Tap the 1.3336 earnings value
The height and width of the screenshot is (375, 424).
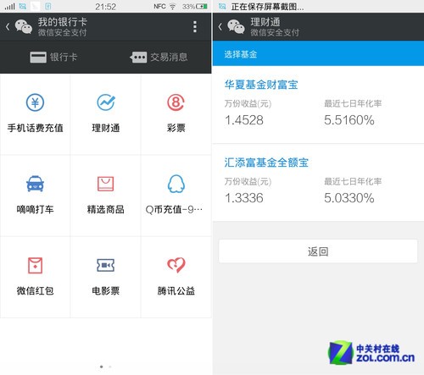pos(244,198)
